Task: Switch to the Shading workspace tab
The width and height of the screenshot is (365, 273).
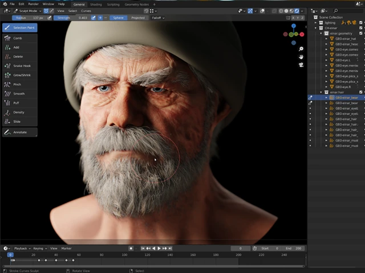Action: pos(96,4)
